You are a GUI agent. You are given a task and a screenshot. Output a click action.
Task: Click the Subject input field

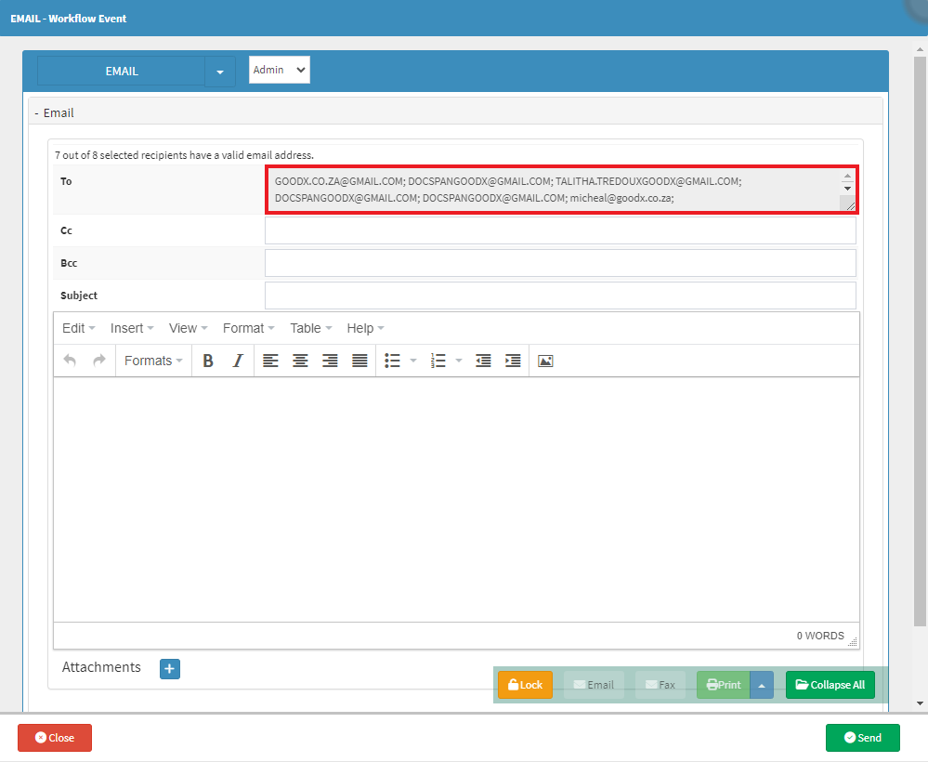point(559,296)
